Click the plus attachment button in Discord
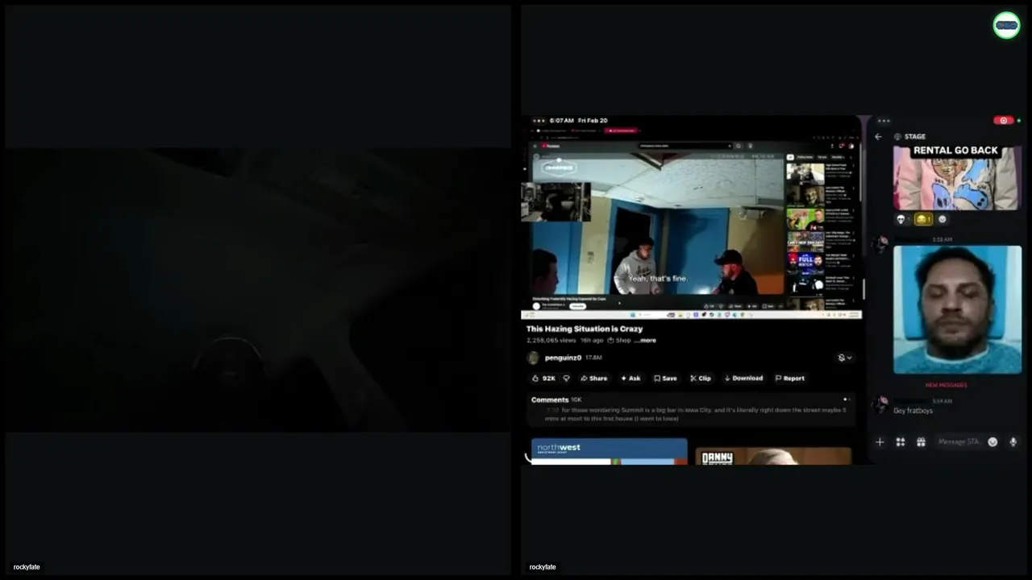Viewport: 1032px width, 580px height. (880, 441)
